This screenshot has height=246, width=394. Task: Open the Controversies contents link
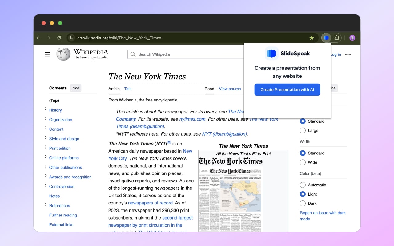(62, 187)
